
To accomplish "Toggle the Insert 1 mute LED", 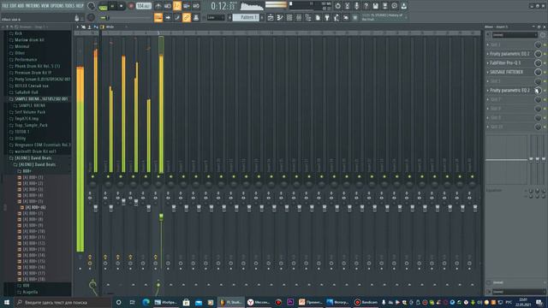I will [x=108, y=177].
